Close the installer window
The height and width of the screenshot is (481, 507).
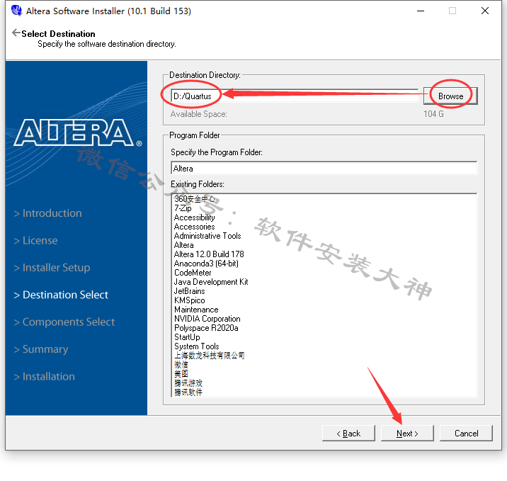(484, 11)
